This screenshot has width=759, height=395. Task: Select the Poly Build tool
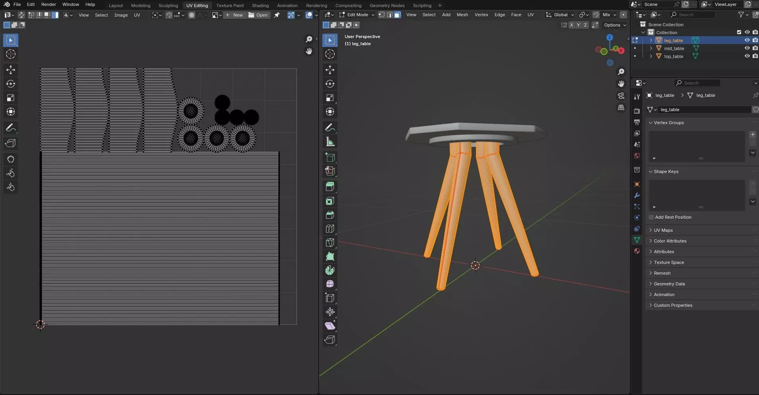[x=330, y=256]
